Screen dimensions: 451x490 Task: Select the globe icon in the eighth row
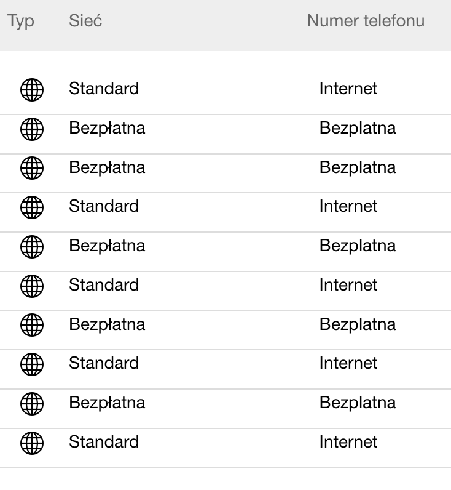32,364
